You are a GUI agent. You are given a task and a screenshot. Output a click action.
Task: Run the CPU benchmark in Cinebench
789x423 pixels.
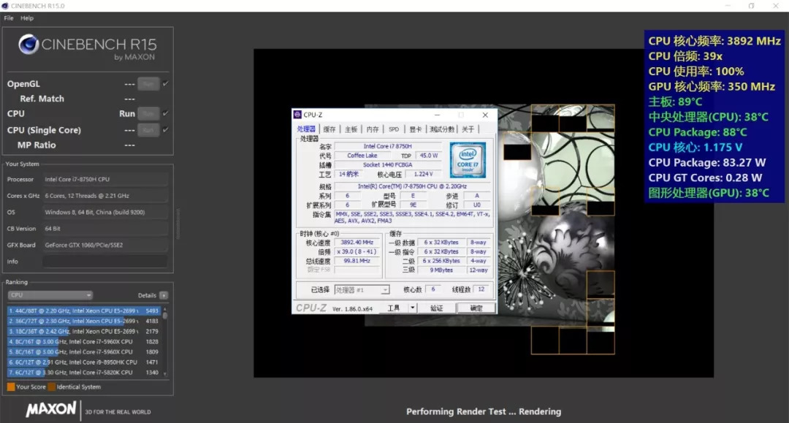point(148,113)
